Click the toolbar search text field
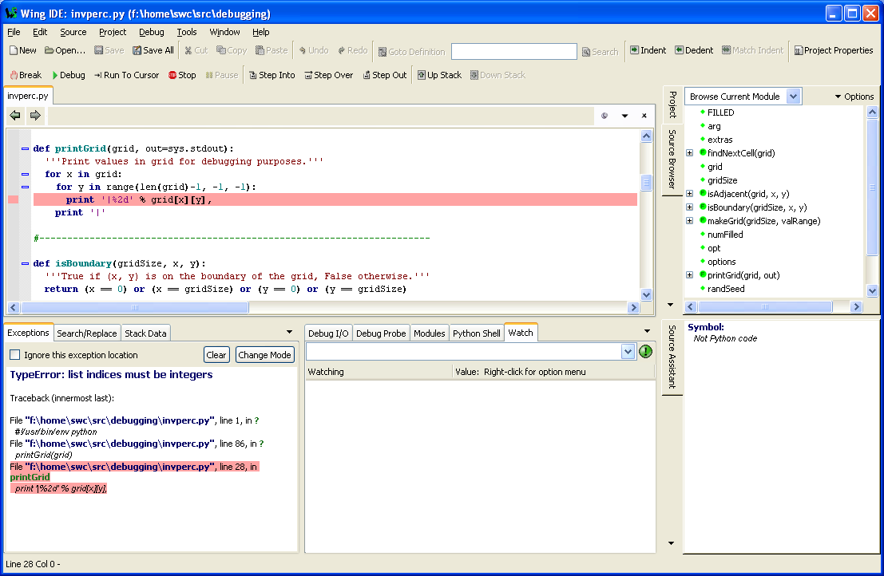The width and height of the screenshot is (884, 576). click(x=513, y=51)
